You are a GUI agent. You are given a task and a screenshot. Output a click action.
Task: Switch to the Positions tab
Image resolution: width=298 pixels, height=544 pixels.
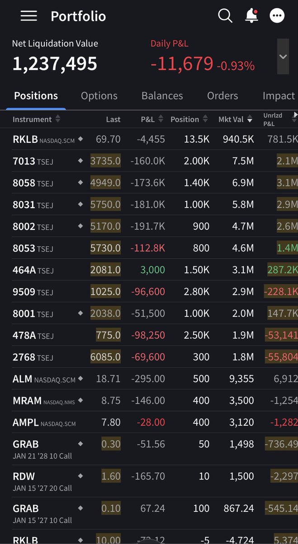[36, 96]
